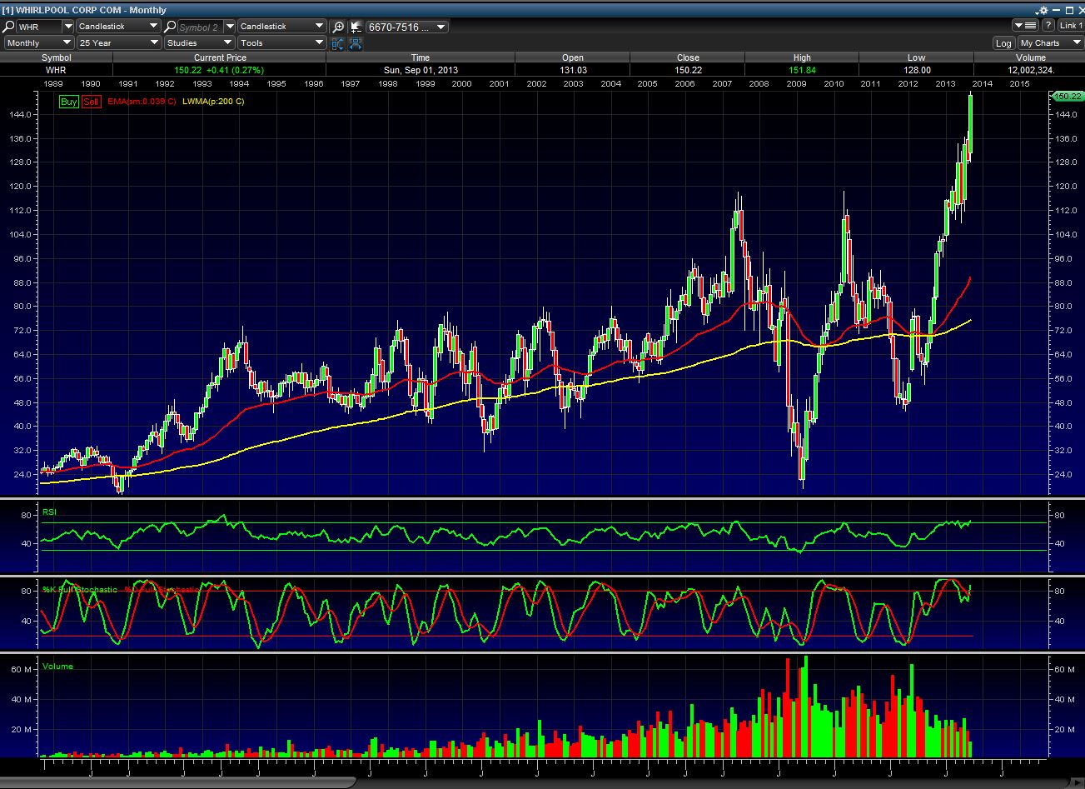Click the cursor plus-minus tool icon
The image size is (1085, 789).
[x=356, y=27]
